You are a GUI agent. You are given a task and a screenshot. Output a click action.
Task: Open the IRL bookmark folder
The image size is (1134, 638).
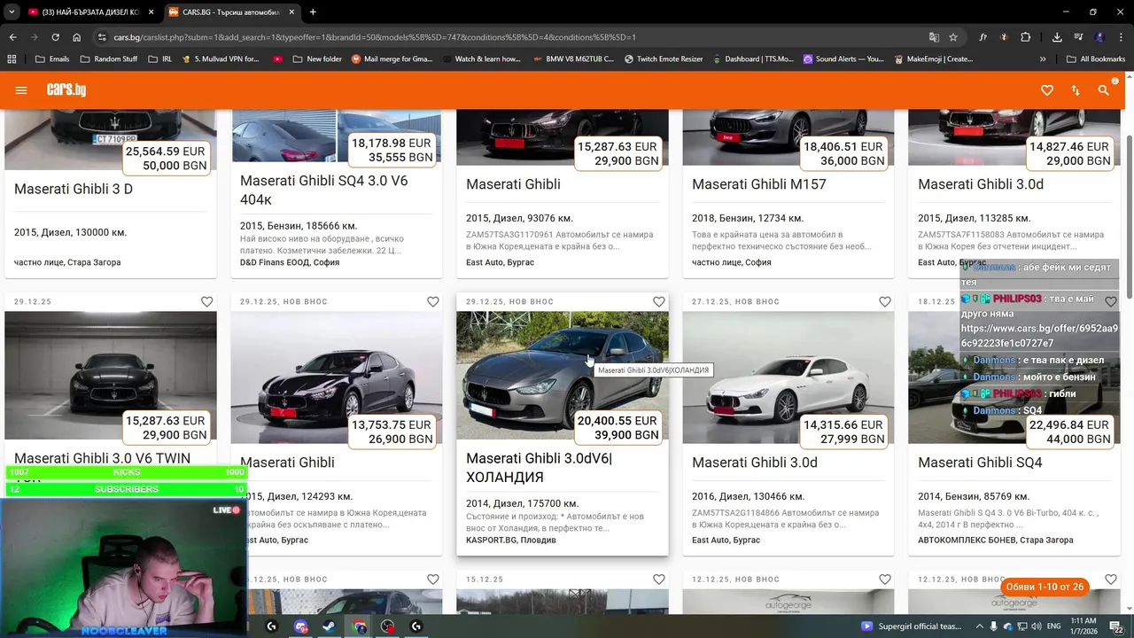[160, 59]
